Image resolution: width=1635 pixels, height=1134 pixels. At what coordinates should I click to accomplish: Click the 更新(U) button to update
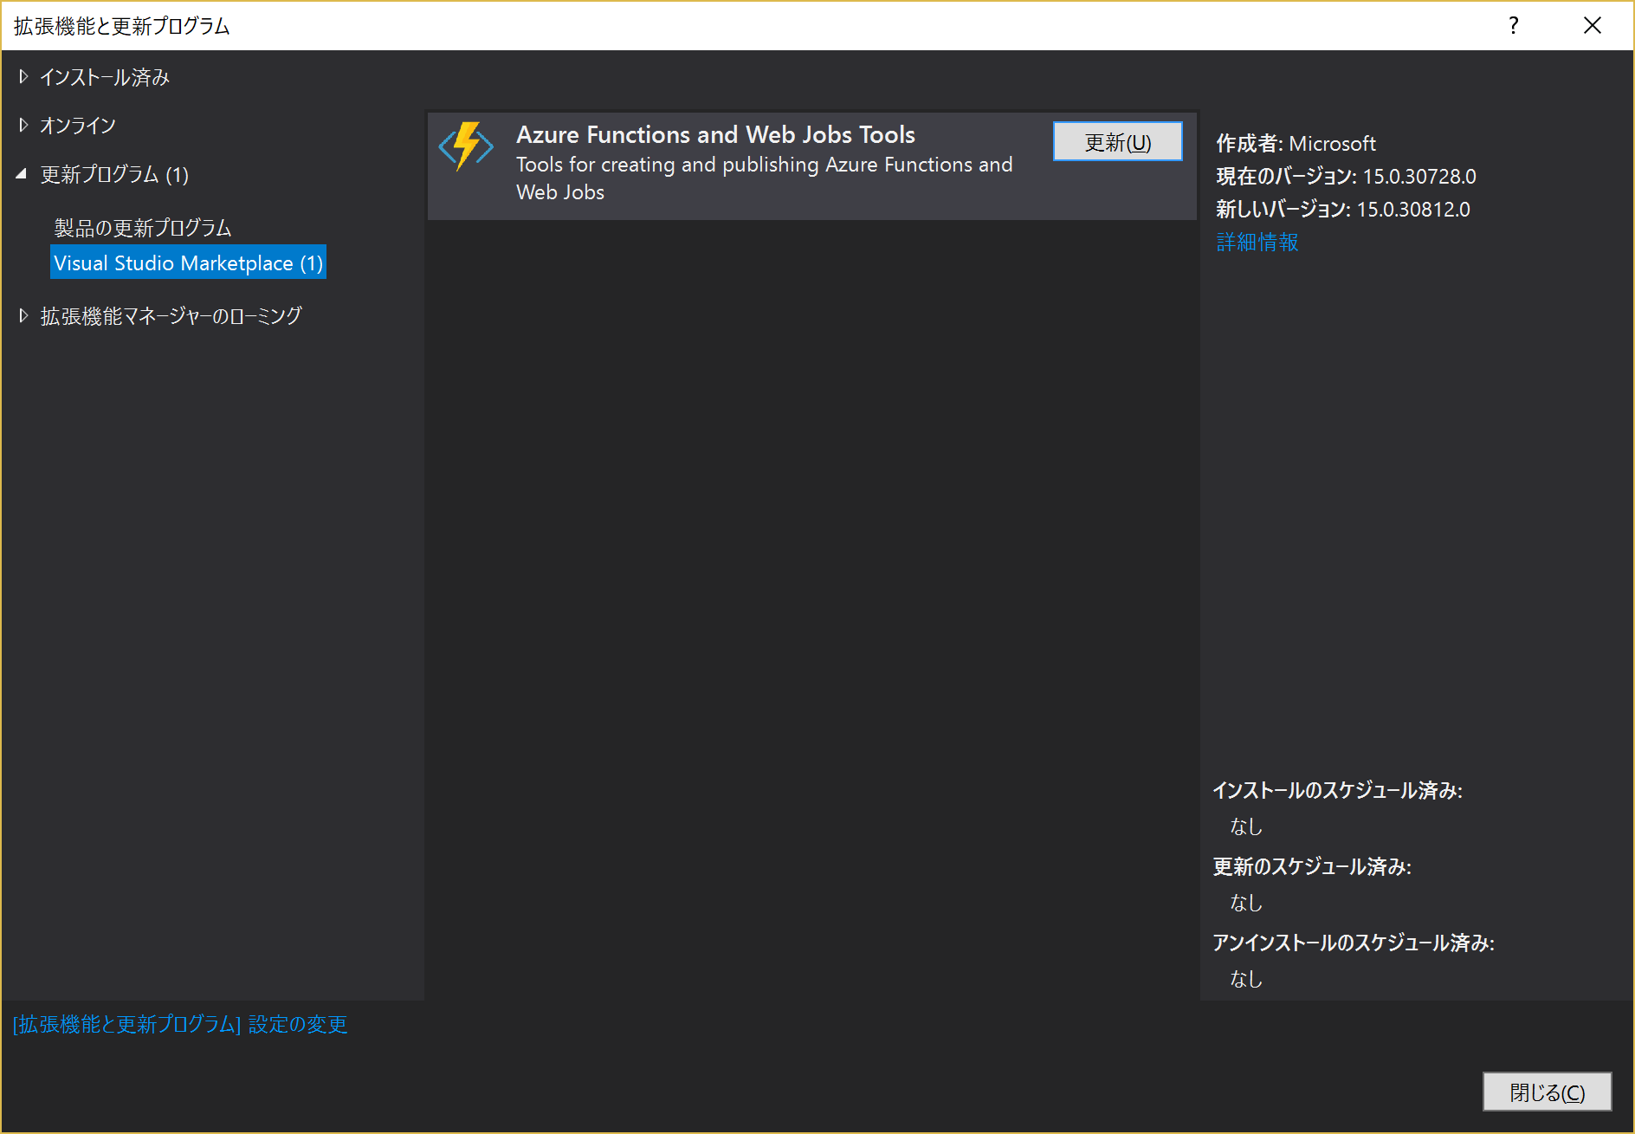pos(1116,141)
